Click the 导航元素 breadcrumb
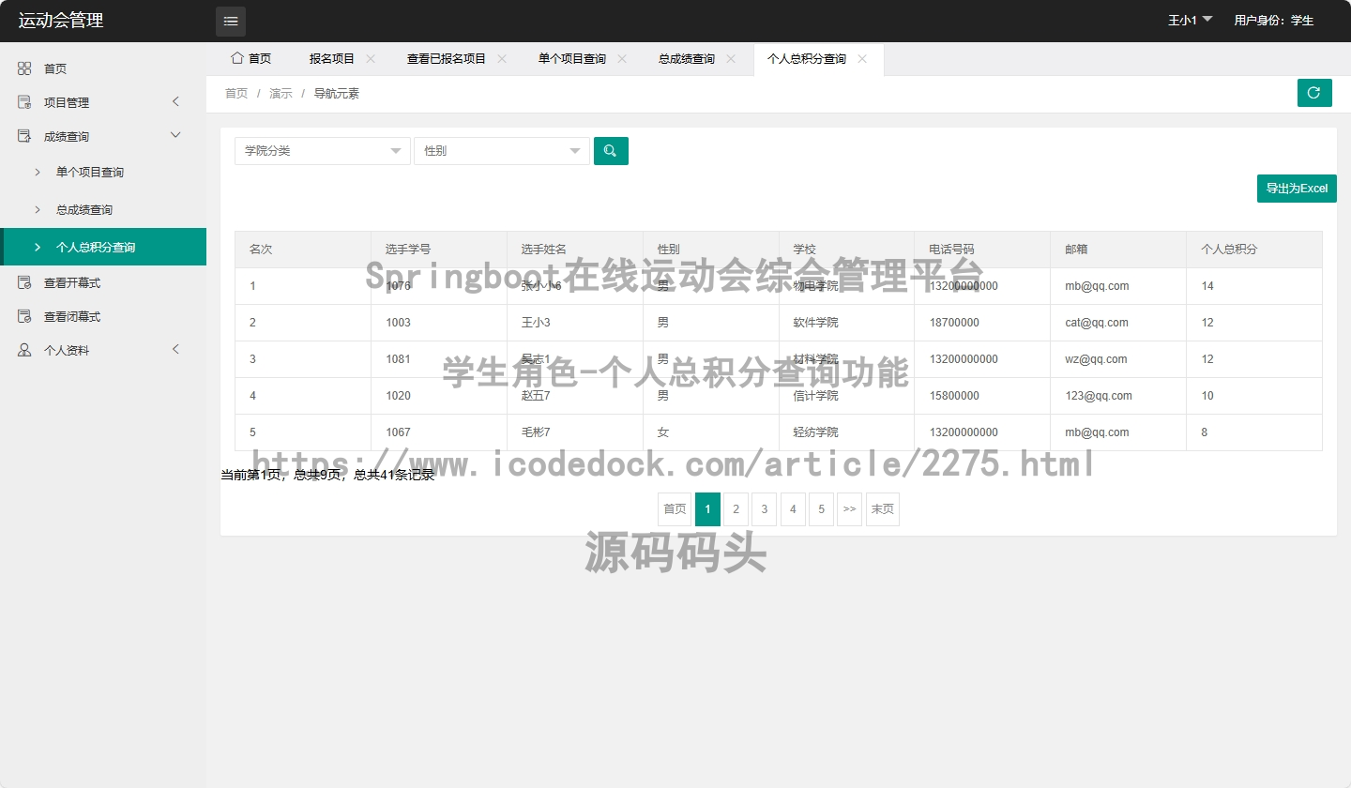Image resolution: width=1351 pixels, height=788 pixels. tap(337, 93)
